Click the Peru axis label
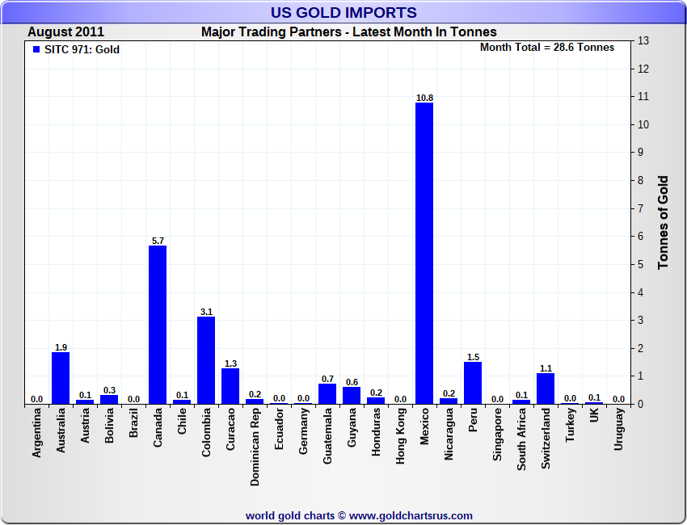The height and width of the screenshot is (525, 687). pos(473,419)
